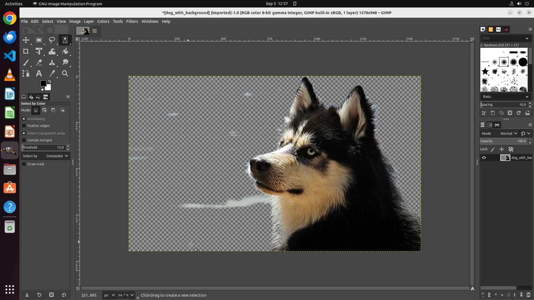
Task: Select the Warp Transform tool
Action: pyautogui.click(x=52, y=51)
